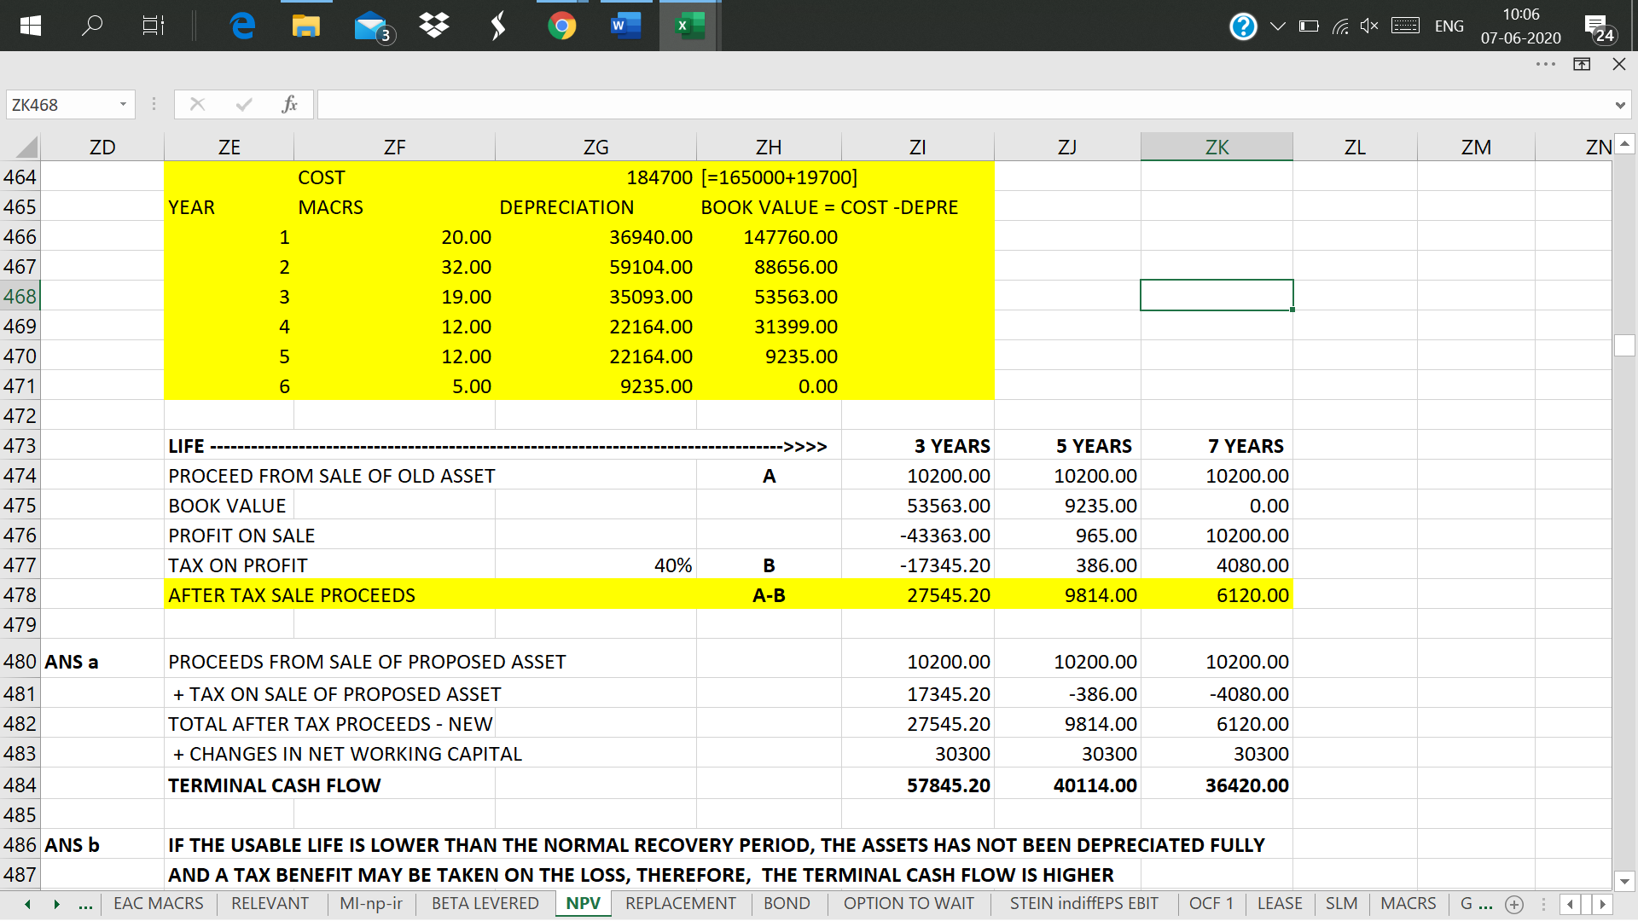
Task: Click the formula bar Cancel X icon
Action: pyautogui.click(x=197, y=105)
